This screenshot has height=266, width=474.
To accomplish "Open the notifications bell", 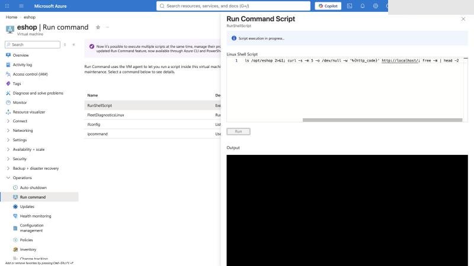I will coord(363,6).
